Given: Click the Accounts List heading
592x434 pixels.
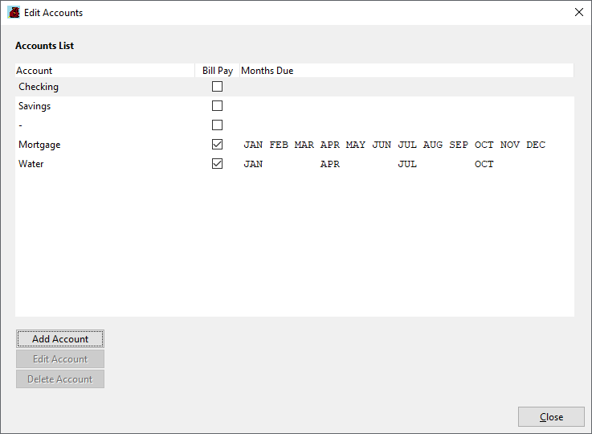Looking at the screenshot, I should coord(44,46).
